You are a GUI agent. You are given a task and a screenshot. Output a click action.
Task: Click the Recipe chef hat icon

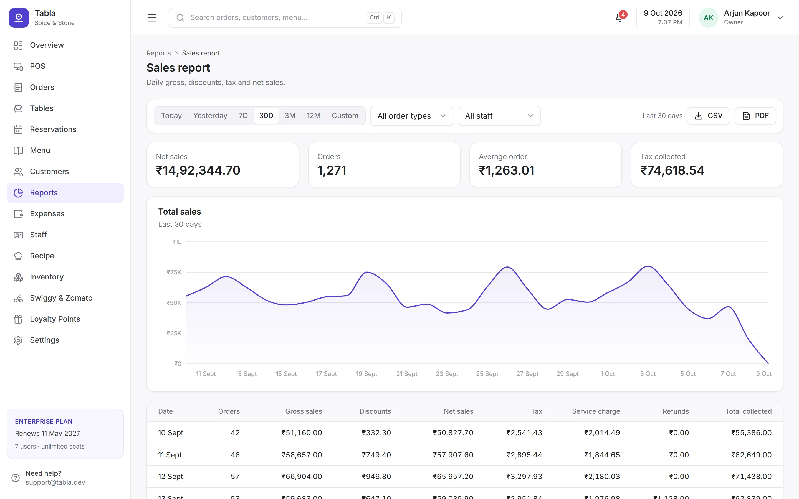(x=18, y=256)
